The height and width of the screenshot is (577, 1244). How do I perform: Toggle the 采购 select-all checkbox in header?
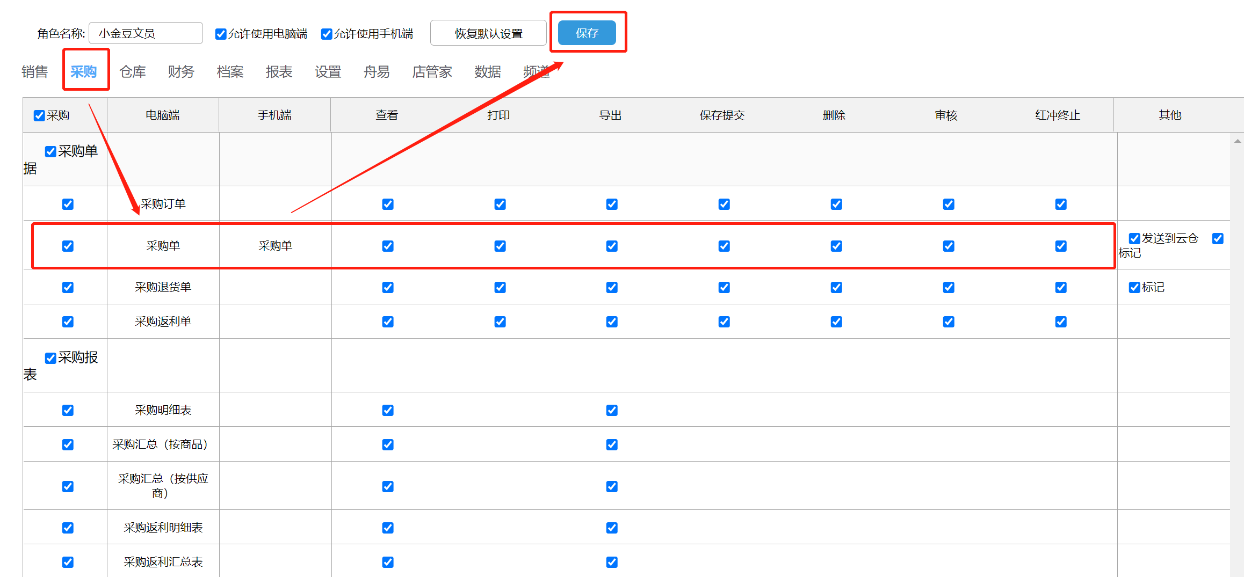(x=39, y=115)
